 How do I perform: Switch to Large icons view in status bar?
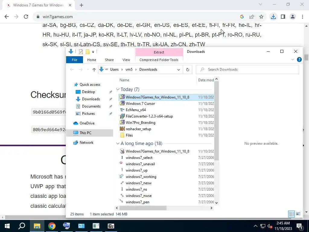click(x=298, y=214)
